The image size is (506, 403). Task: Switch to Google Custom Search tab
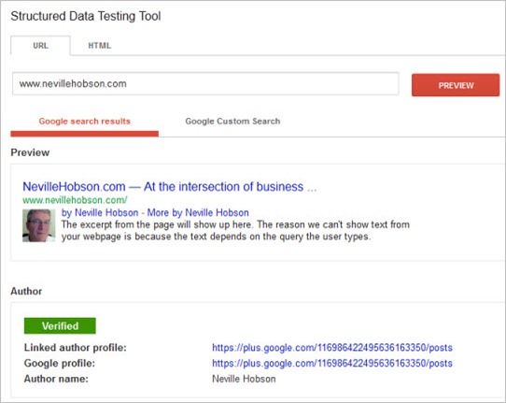232,122
